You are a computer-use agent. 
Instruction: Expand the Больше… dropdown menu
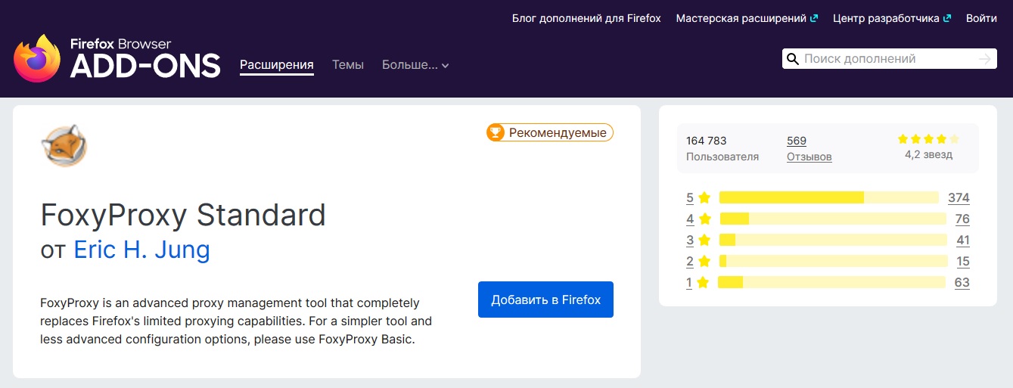point(415,65)
